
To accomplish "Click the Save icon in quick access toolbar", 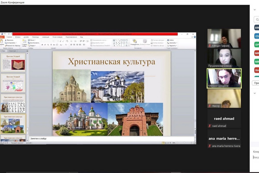I will click(x=2, y=34).
